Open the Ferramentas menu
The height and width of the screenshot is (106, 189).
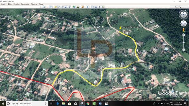25,4
